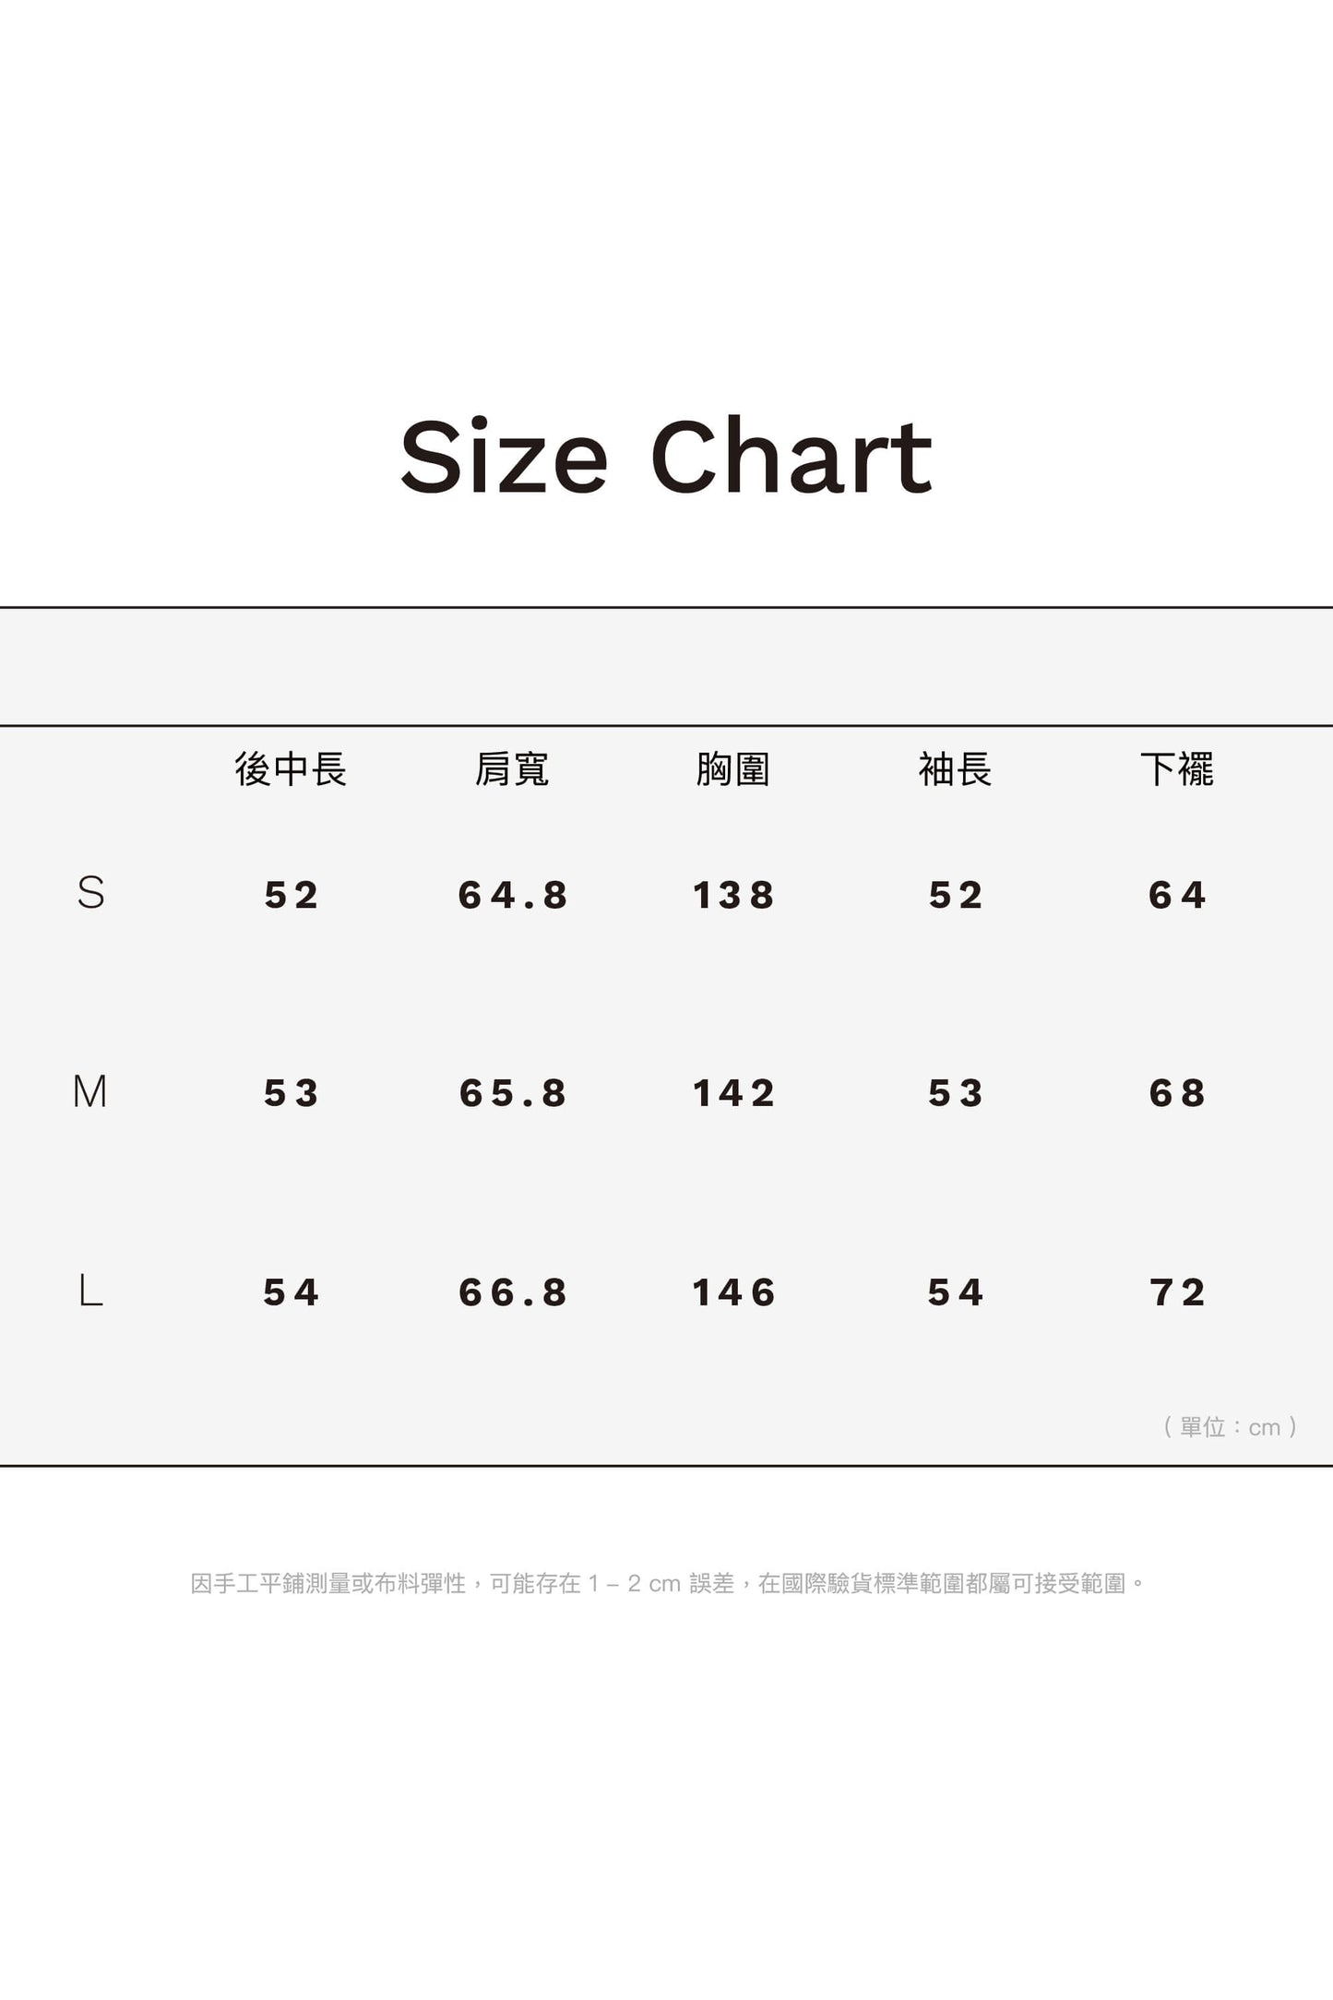Click the 肩寬 column header
The width and height of the screenshot is (1333, 2000).
pos(512,769)
